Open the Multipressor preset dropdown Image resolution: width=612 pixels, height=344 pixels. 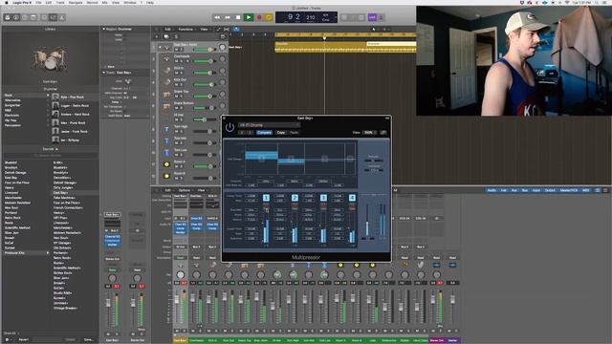click(269, 125)
